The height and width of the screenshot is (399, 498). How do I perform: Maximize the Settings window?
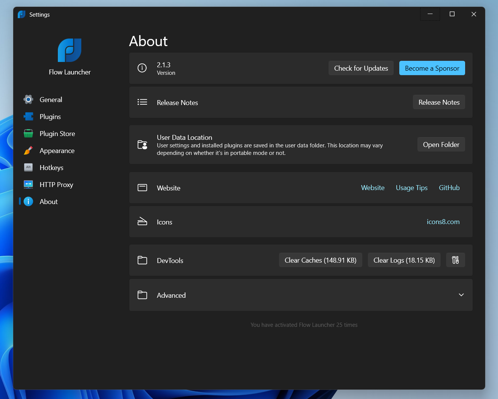[x=452, y=14]
